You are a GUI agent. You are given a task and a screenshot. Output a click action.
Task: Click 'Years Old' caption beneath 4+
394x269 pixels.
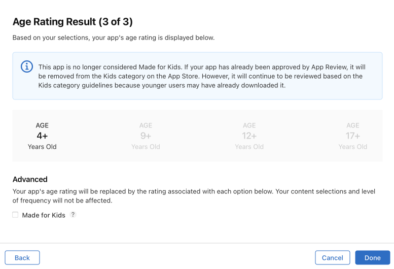[x=42, y=147]
